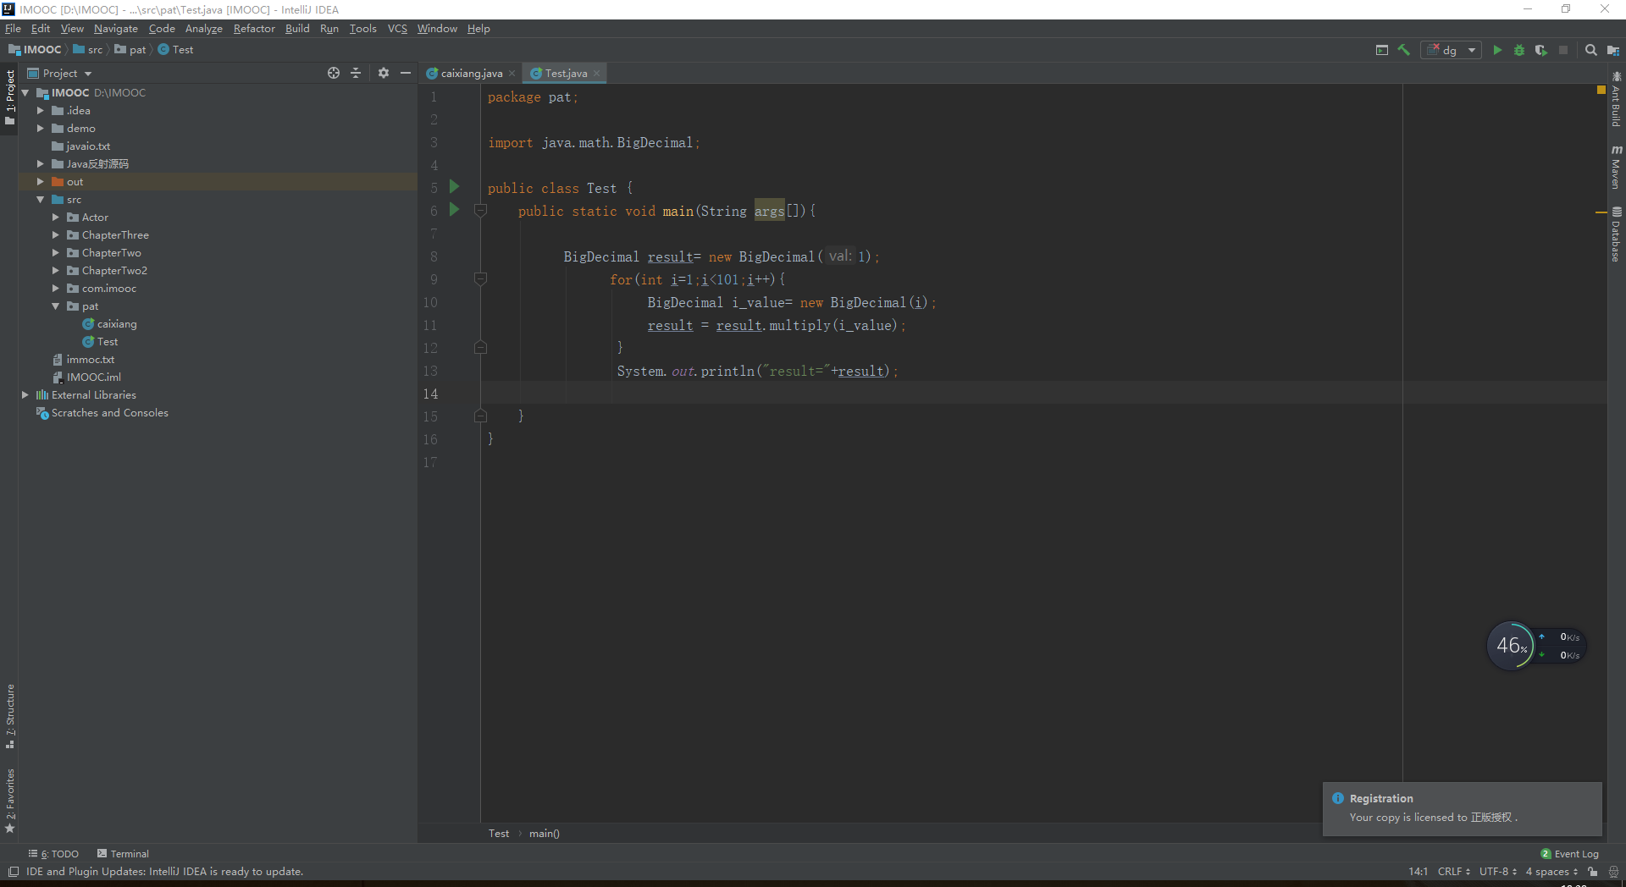Hide the Project tool window

[x=406, y=73]
